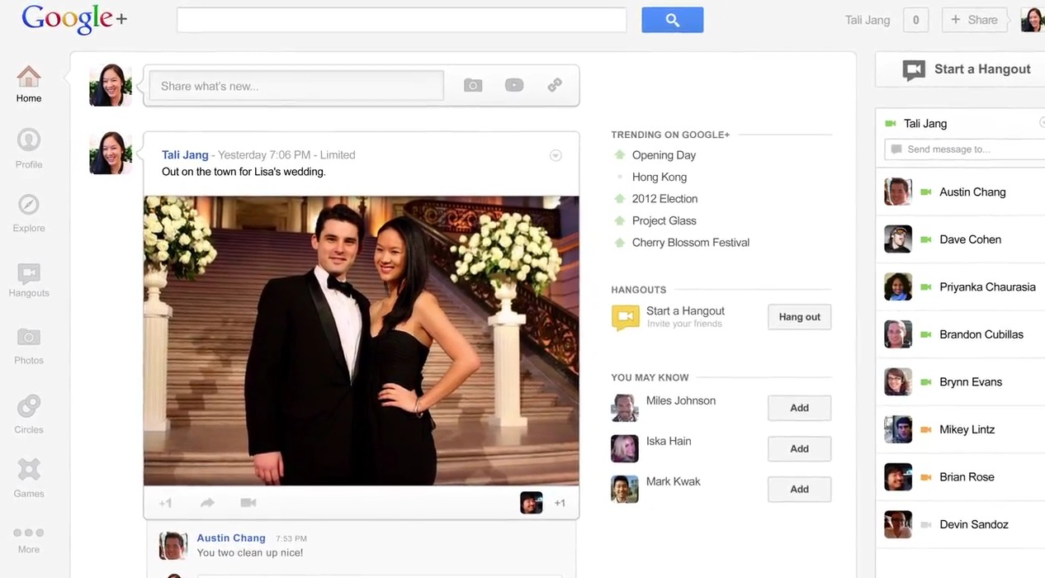Image resolution: width=1045 pixels, height=578 pixels.
Task: Click the Hang out button
Action: click(799, 317)
